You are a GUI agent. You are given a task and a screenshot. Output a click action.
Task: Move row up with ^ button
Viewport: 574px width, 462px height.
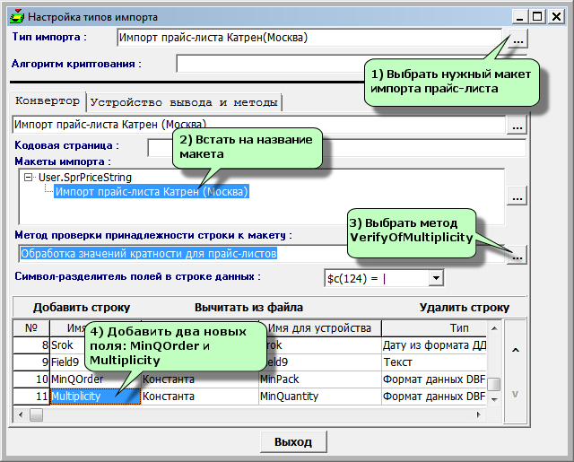[x=515, y=351]
